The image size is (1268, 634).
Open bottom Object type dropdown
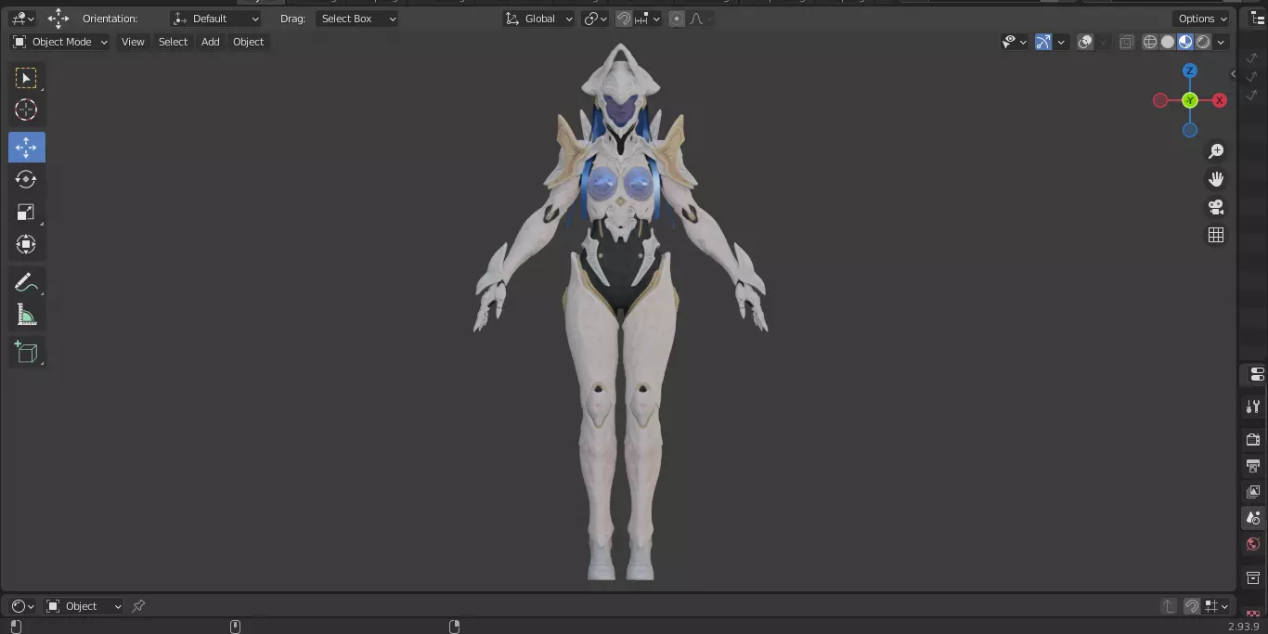[x=84, y=606]
